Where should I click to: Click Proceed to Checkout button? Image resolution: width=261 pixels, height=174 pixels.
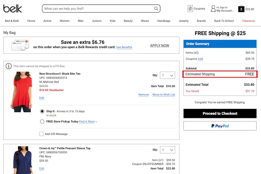click(x=220, y=113)
